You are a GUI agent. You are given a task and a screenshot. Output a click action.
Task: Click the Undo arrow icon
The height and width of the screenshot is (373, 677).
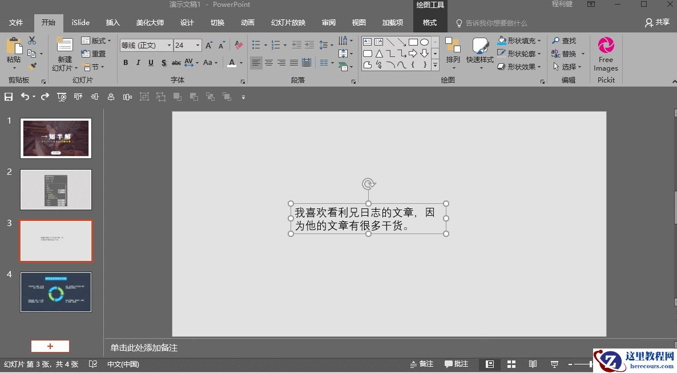[25, 97]
